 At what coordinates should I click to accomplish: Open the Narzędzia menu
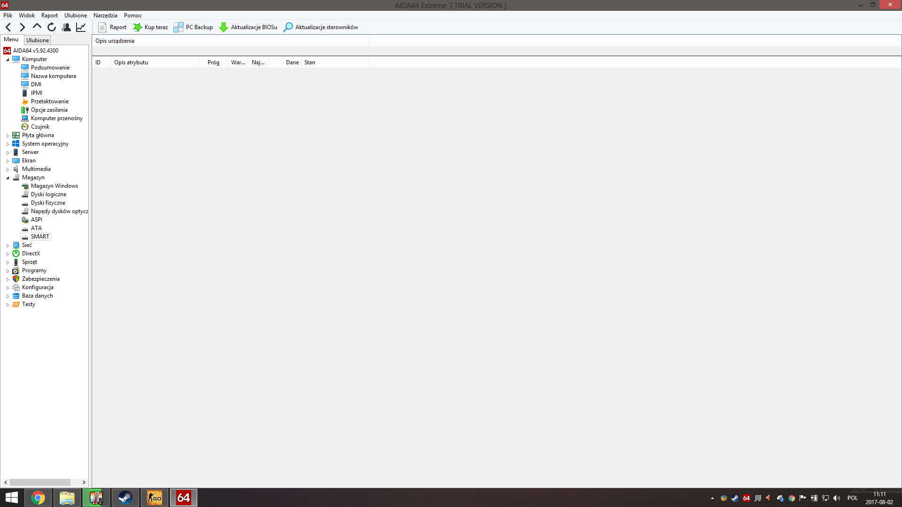tap(105, 15)
